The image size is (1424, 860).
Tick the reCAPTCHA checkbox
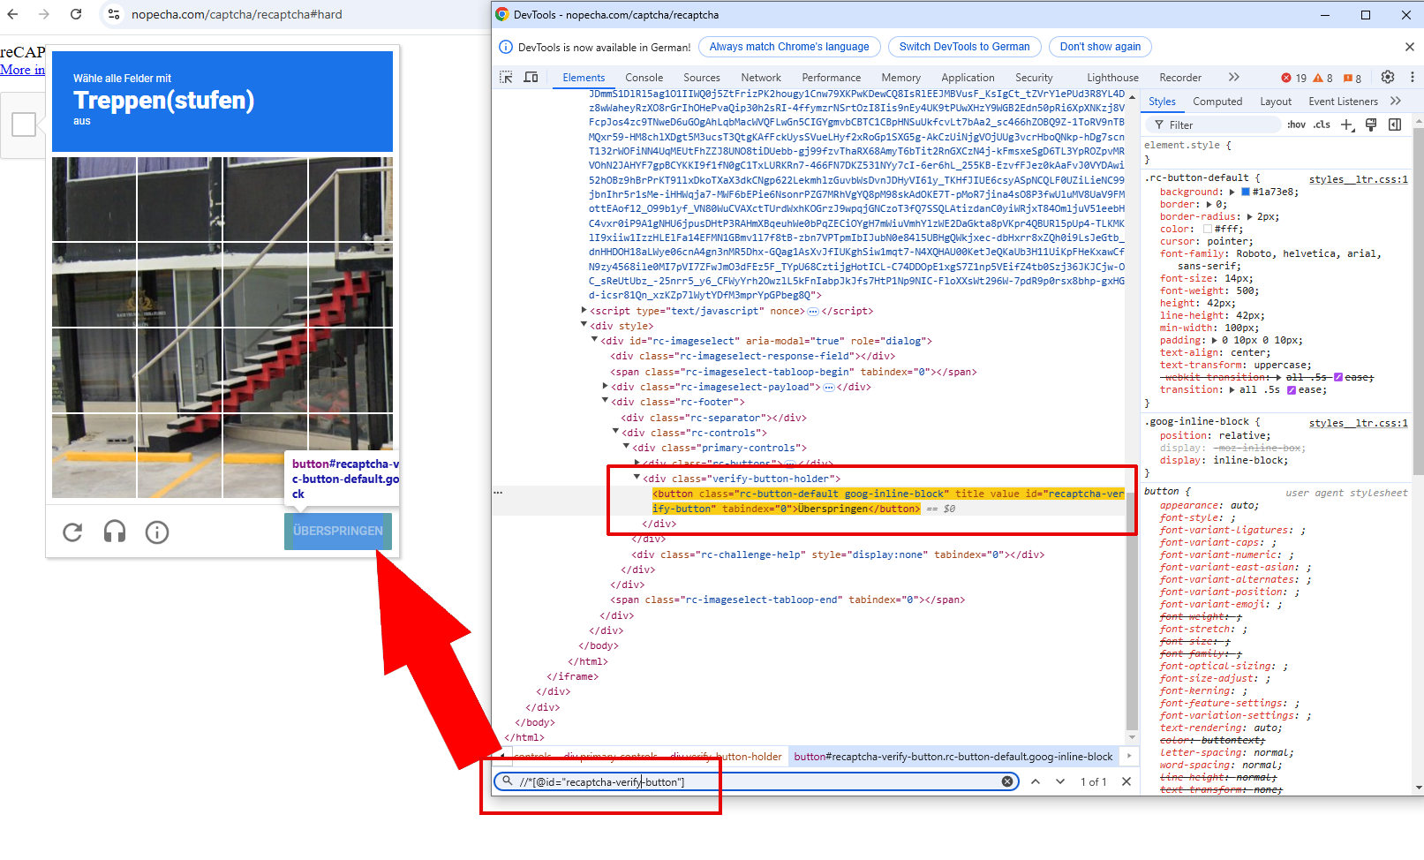[24, 124]
